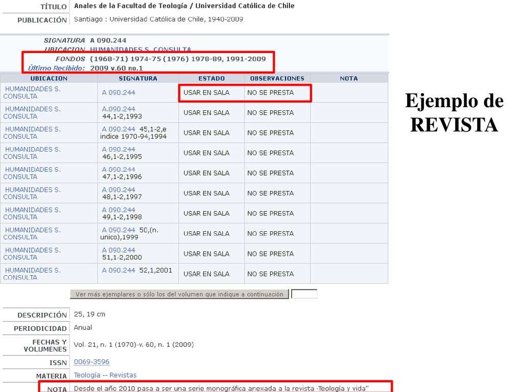
Task: Click 'Ver más ejemplares' button
Action: (x=179, y=294)
